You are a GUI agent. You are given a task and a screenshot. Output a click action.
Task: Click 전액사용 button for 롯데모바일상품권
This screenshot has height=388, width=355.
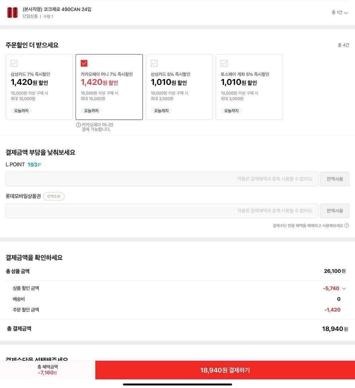(x=335, y=211)
